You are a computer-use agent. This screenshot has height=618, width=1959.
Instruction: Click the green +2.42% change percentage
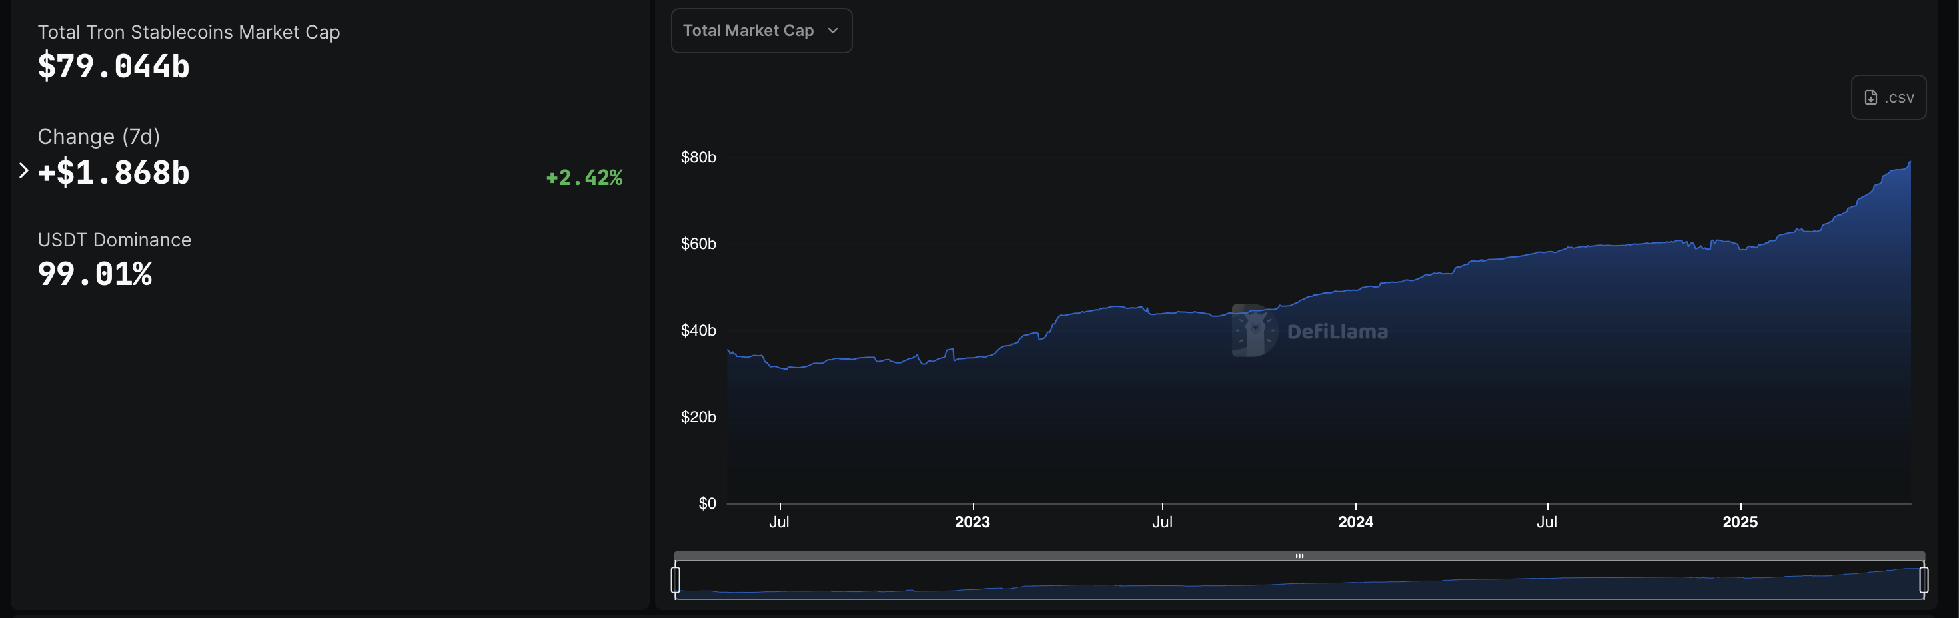pos(583,178)
